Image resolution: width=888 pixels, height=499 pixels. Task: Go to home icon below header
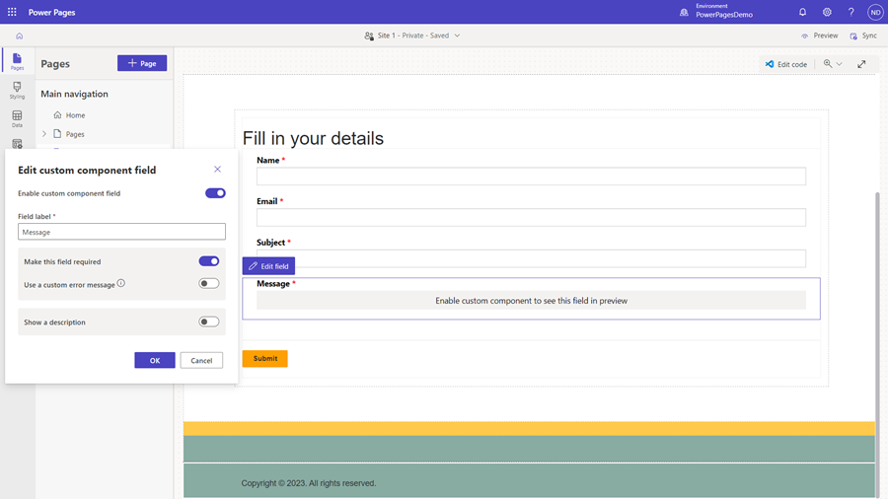[x=20, y=36]
